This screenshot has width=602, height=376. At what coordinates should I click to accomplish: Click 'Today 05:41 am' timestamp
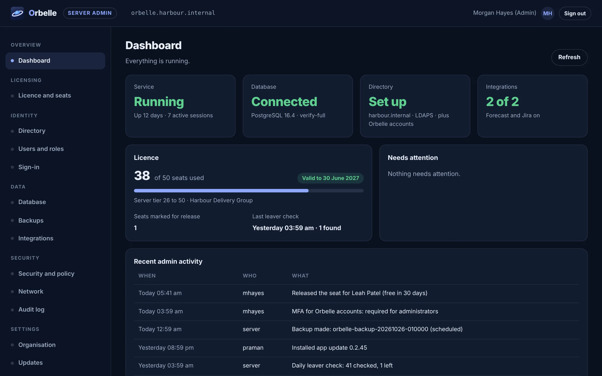tap(160, 293)
